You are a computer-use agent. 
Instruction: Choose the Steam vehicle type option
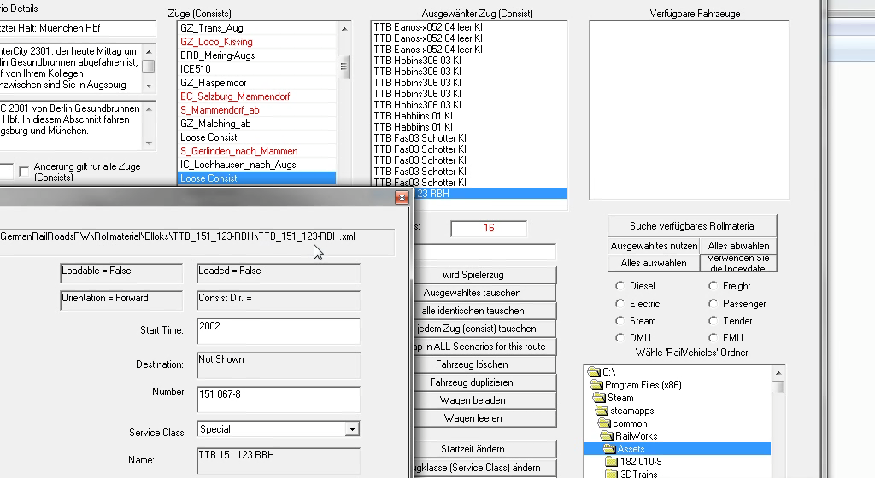[x=620, y=321]
